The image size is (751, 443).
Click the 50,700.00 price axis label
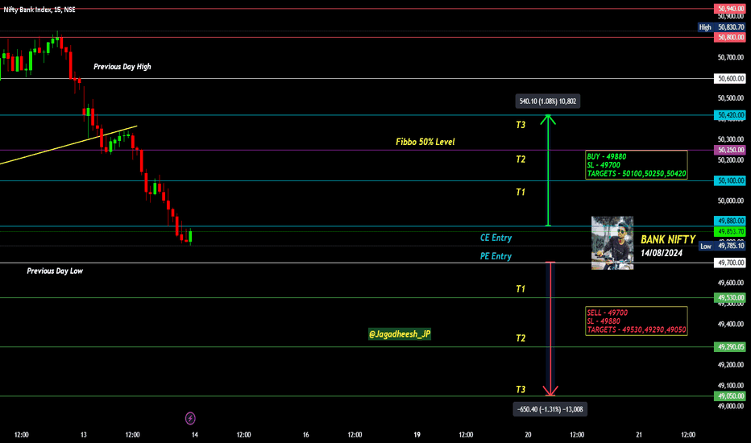[x=730, y=57]
